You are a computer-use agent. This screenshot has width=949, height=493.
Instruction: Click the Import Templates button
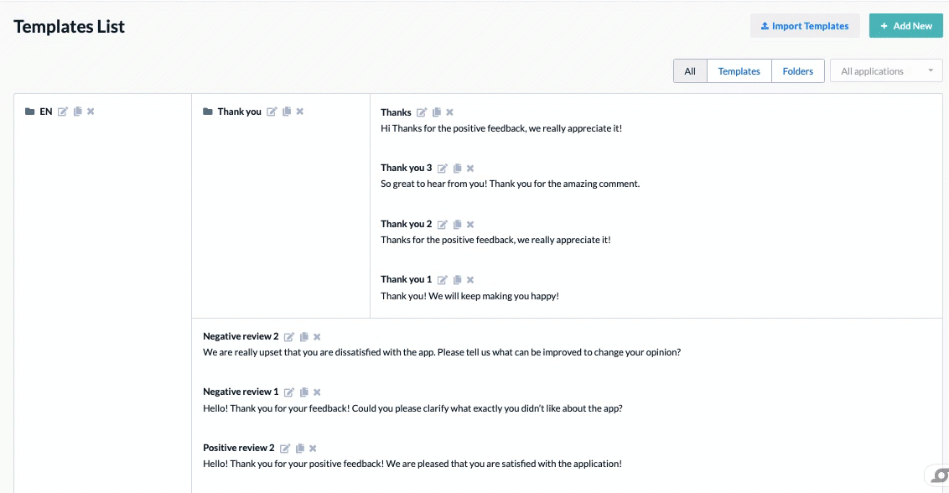tap(805, 26)
